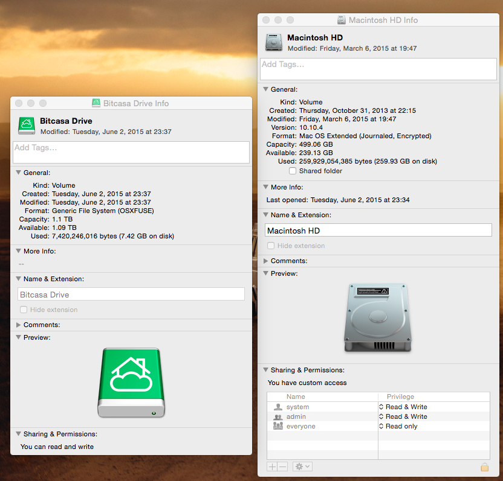The width and height of the screenshot is (503, 481).
Task: Collapse Preview in Bitcasa Drive Info
Action: click(18, 337)
